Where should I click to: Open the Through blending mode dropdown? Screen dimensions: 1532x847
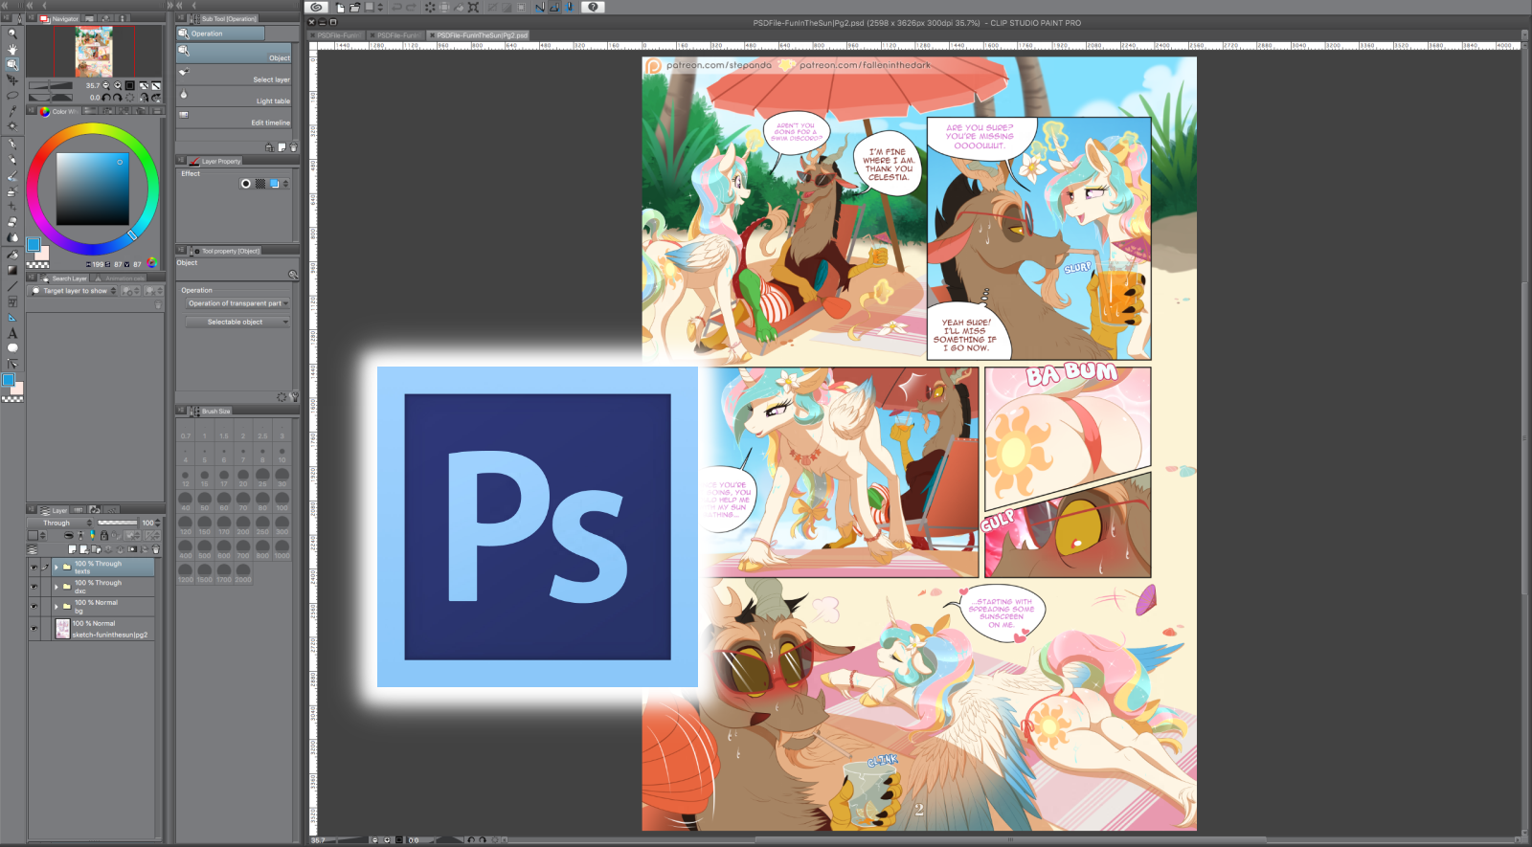[x=61, y=524]
